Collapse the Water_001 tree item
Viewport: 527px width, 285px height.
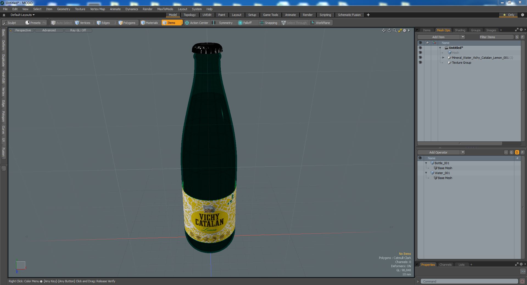tap(426, 173)
